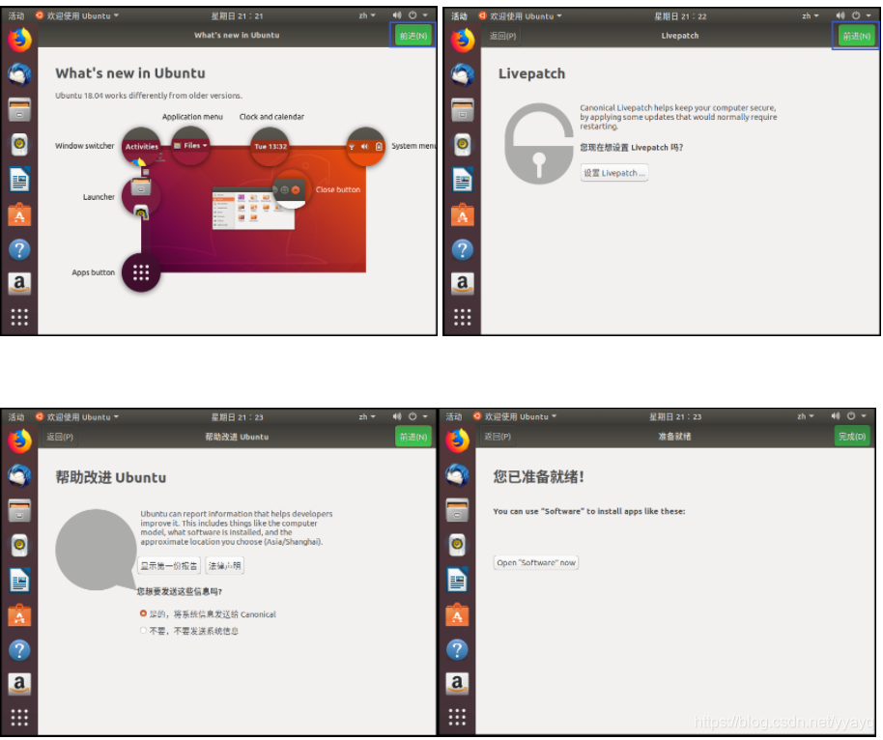Open Firefox in the Livepatch screen dock
Screen dimensions: 883x740
[x=463, y=40]
